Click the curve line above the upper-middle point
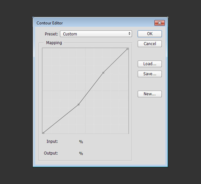 click(116, 61)
